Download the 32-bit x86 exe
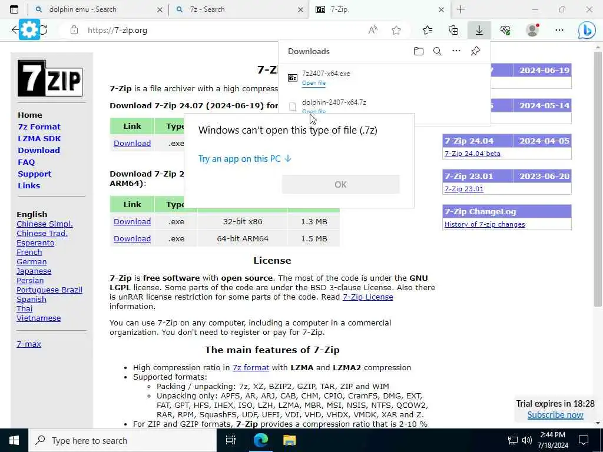603x452 pixels. click(132, 222)
